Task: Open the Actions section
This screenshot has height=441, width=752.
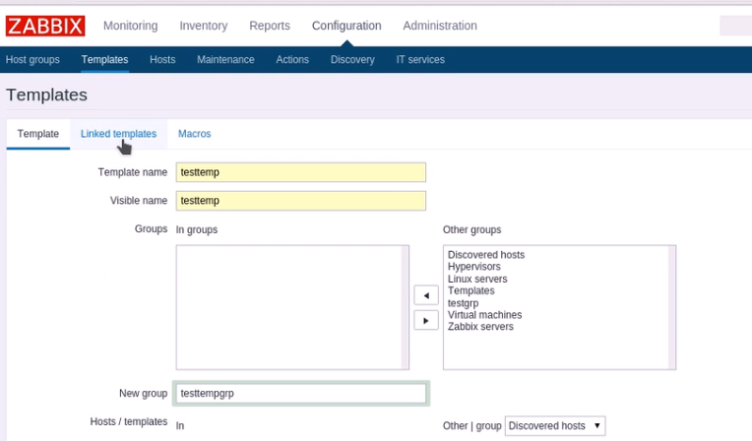Action: 292,59
